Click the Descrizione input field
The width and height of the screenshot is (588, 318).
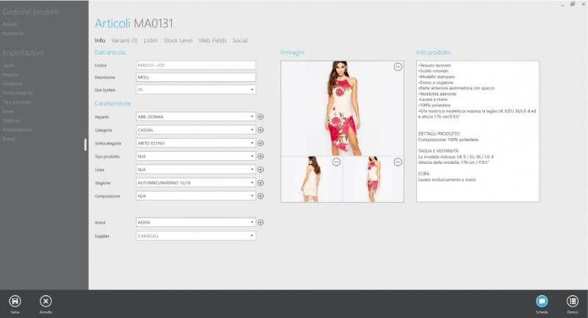pyautogui.click(x=196, y=77)
